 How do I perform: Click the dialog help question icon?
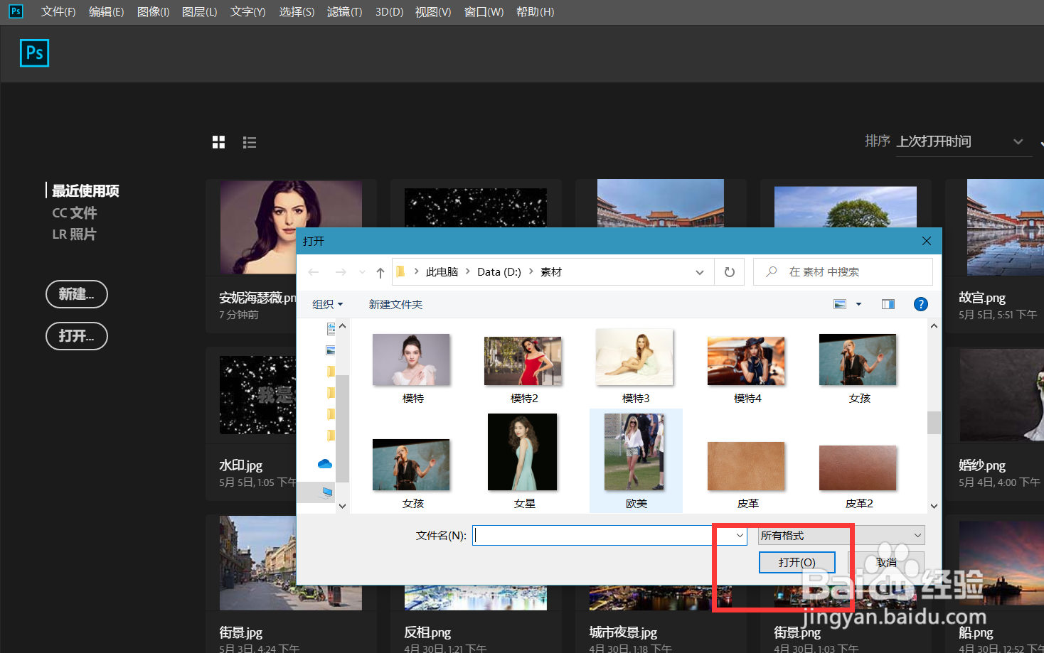click(920, 304)
